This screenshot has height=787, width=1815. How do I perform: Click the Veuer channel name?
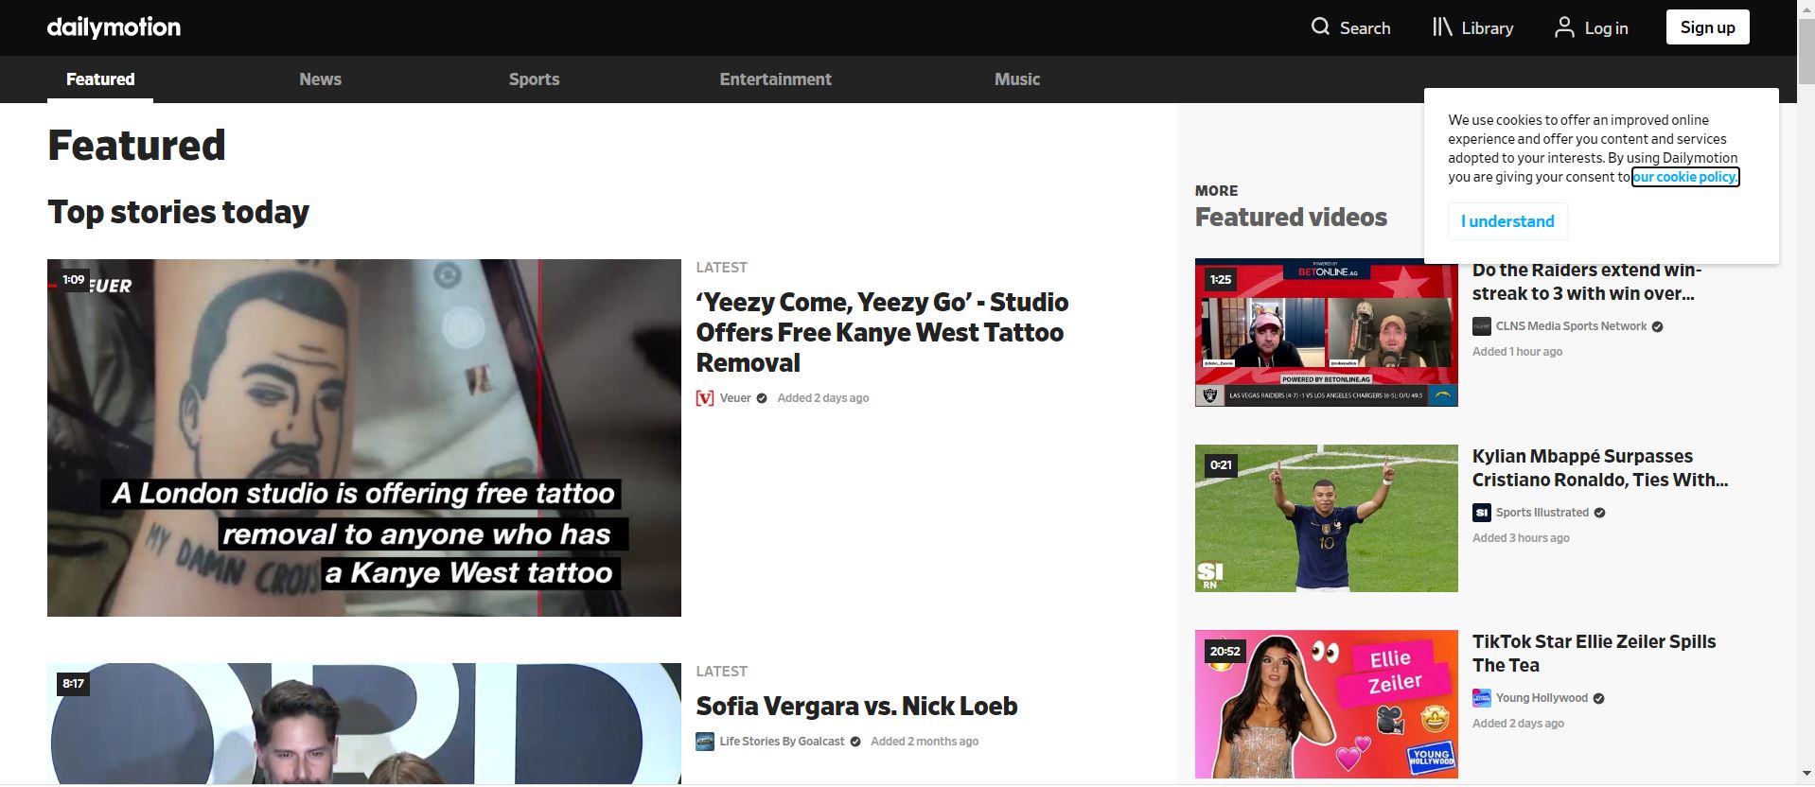point(735,398)
